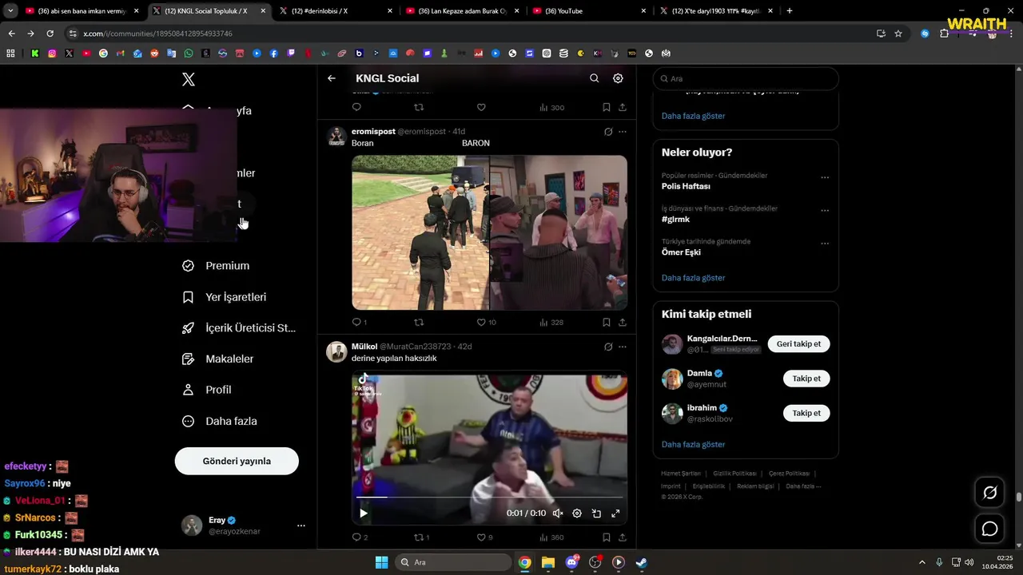Open Grok icon on Mülkol post
The height and width of the screenshot is (575, 1023).
click(608, 347)
